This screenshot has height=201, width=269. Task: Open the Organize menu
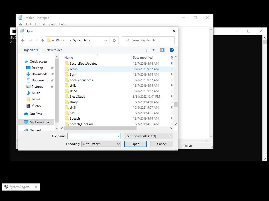click(30, 50)
